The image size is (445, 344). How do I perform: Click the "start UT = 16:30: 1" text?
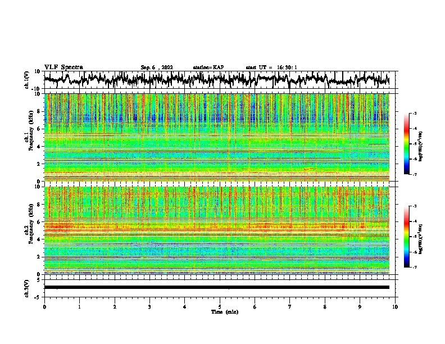click(271, 67)
